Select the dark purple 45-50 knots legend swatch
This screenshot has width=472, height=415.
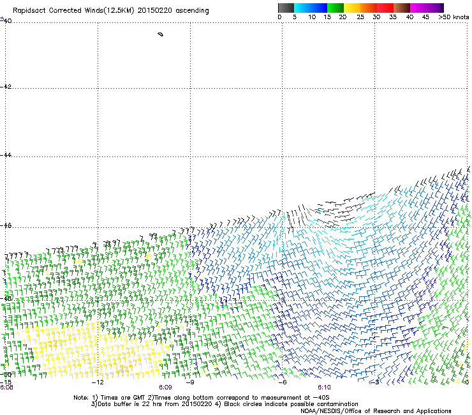[435, 8]
